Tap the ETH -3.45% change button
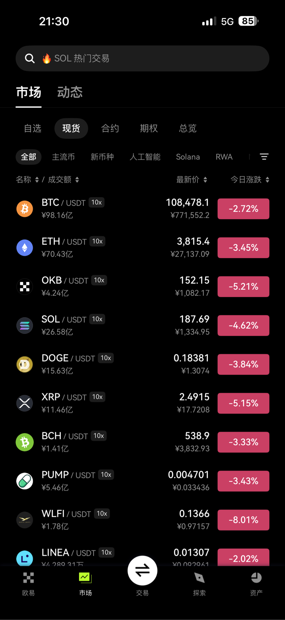The height and width of the screenshot is (620, 285). coord(243,248)
